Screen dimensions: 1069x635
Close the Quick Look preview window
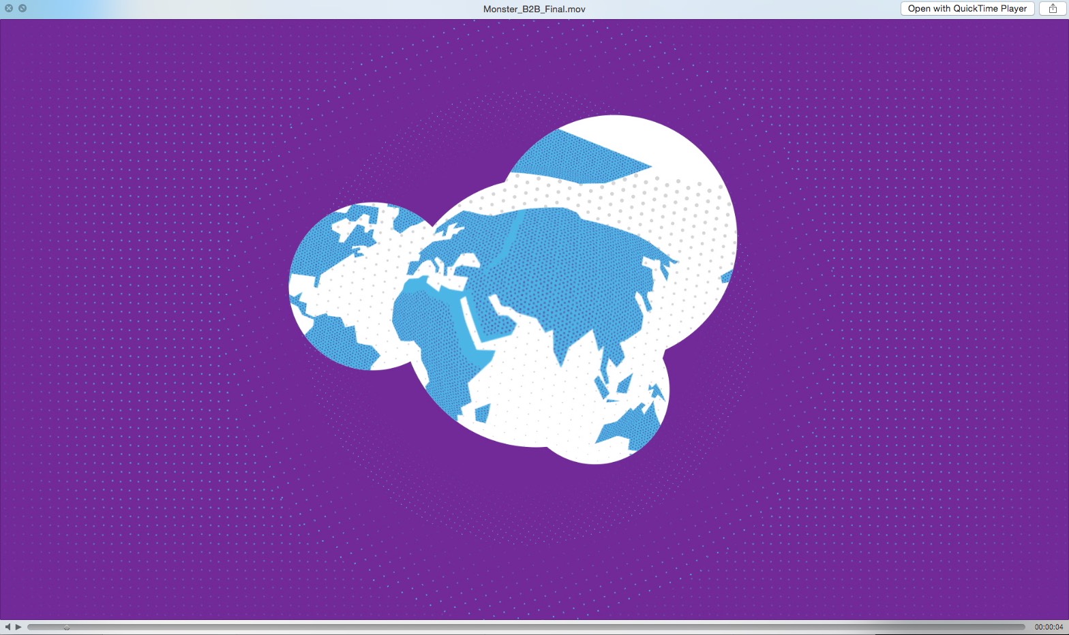pyautogui.click(x=9, y=8)
